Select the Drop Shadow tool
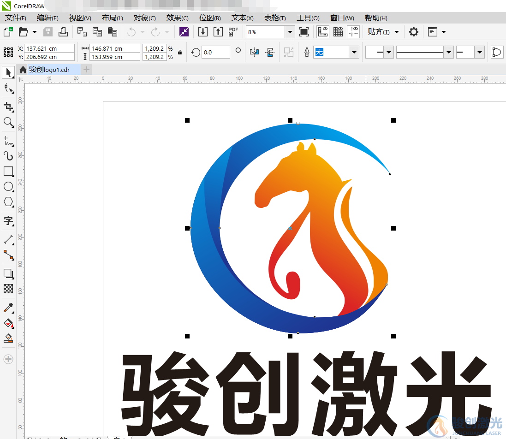 point(8,273)
